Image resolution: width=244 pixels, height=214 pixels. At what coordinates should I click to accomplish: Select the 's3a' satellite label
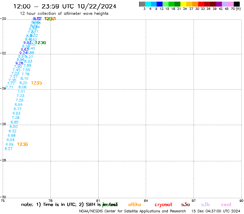point(185,204)
